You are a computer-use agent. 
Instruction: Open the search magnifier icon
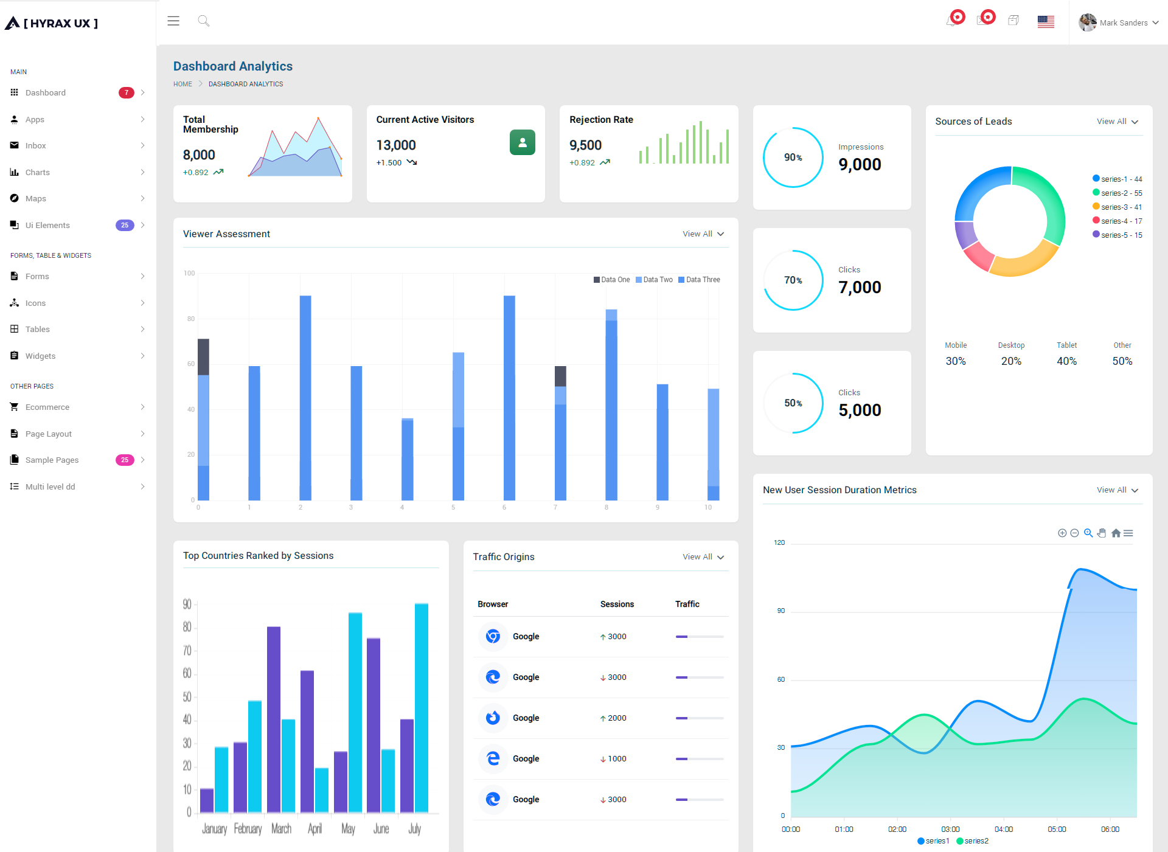(x=204, y=21)
